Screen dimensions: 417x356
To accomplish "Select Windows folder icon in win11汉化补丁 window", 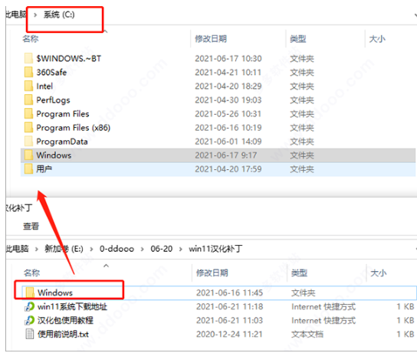I will [30, 292].
